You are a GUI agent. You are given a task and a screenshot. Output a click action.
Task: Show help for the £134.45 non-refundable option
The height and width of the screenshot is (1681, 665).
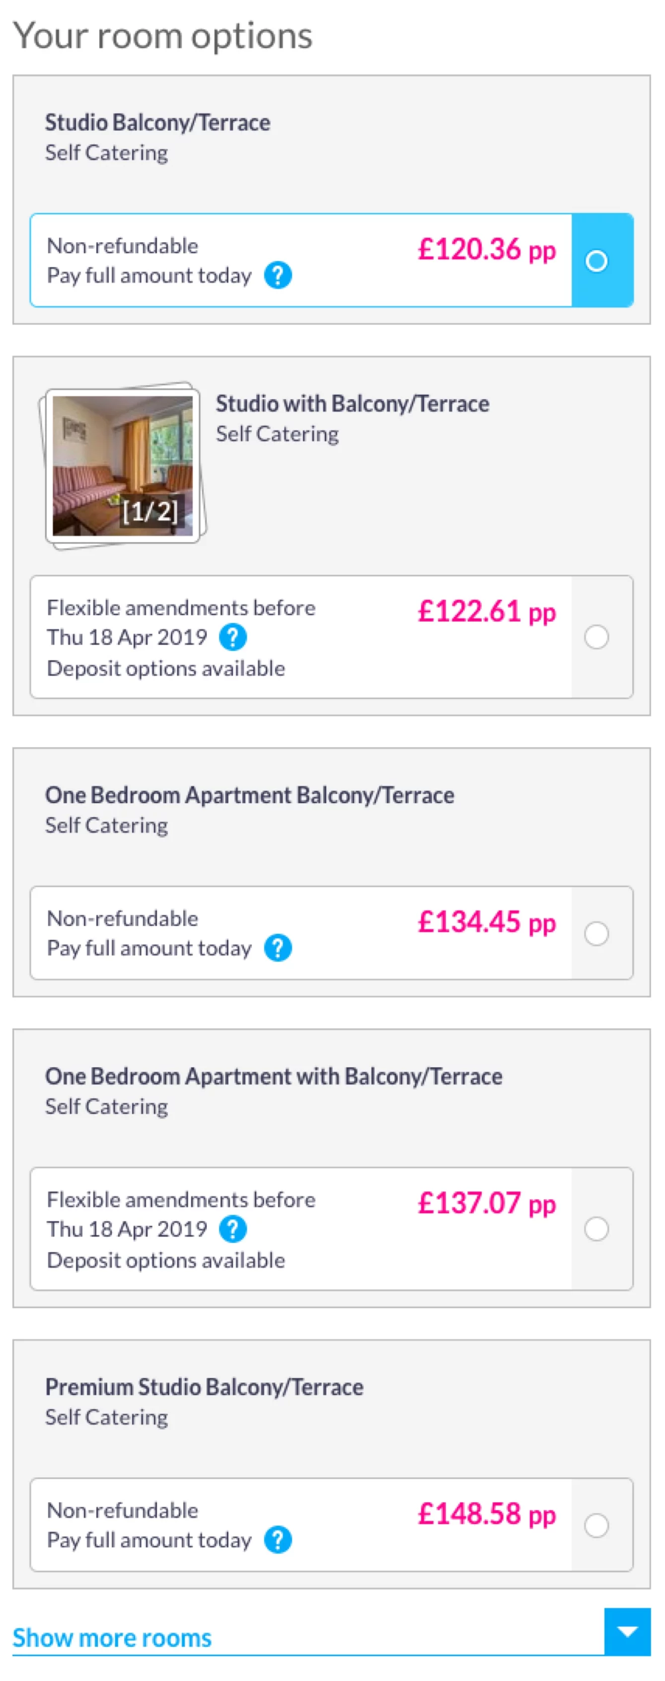(277, 948)
